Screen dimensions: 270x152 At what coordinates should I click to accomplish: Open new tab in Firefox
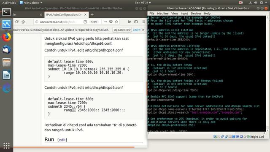tap(92, 15)
